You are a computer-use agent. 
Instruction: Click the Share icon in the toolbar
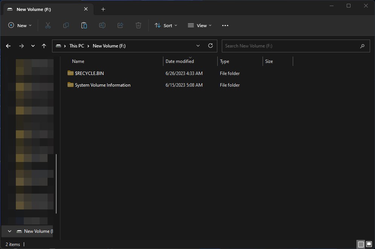120,25
